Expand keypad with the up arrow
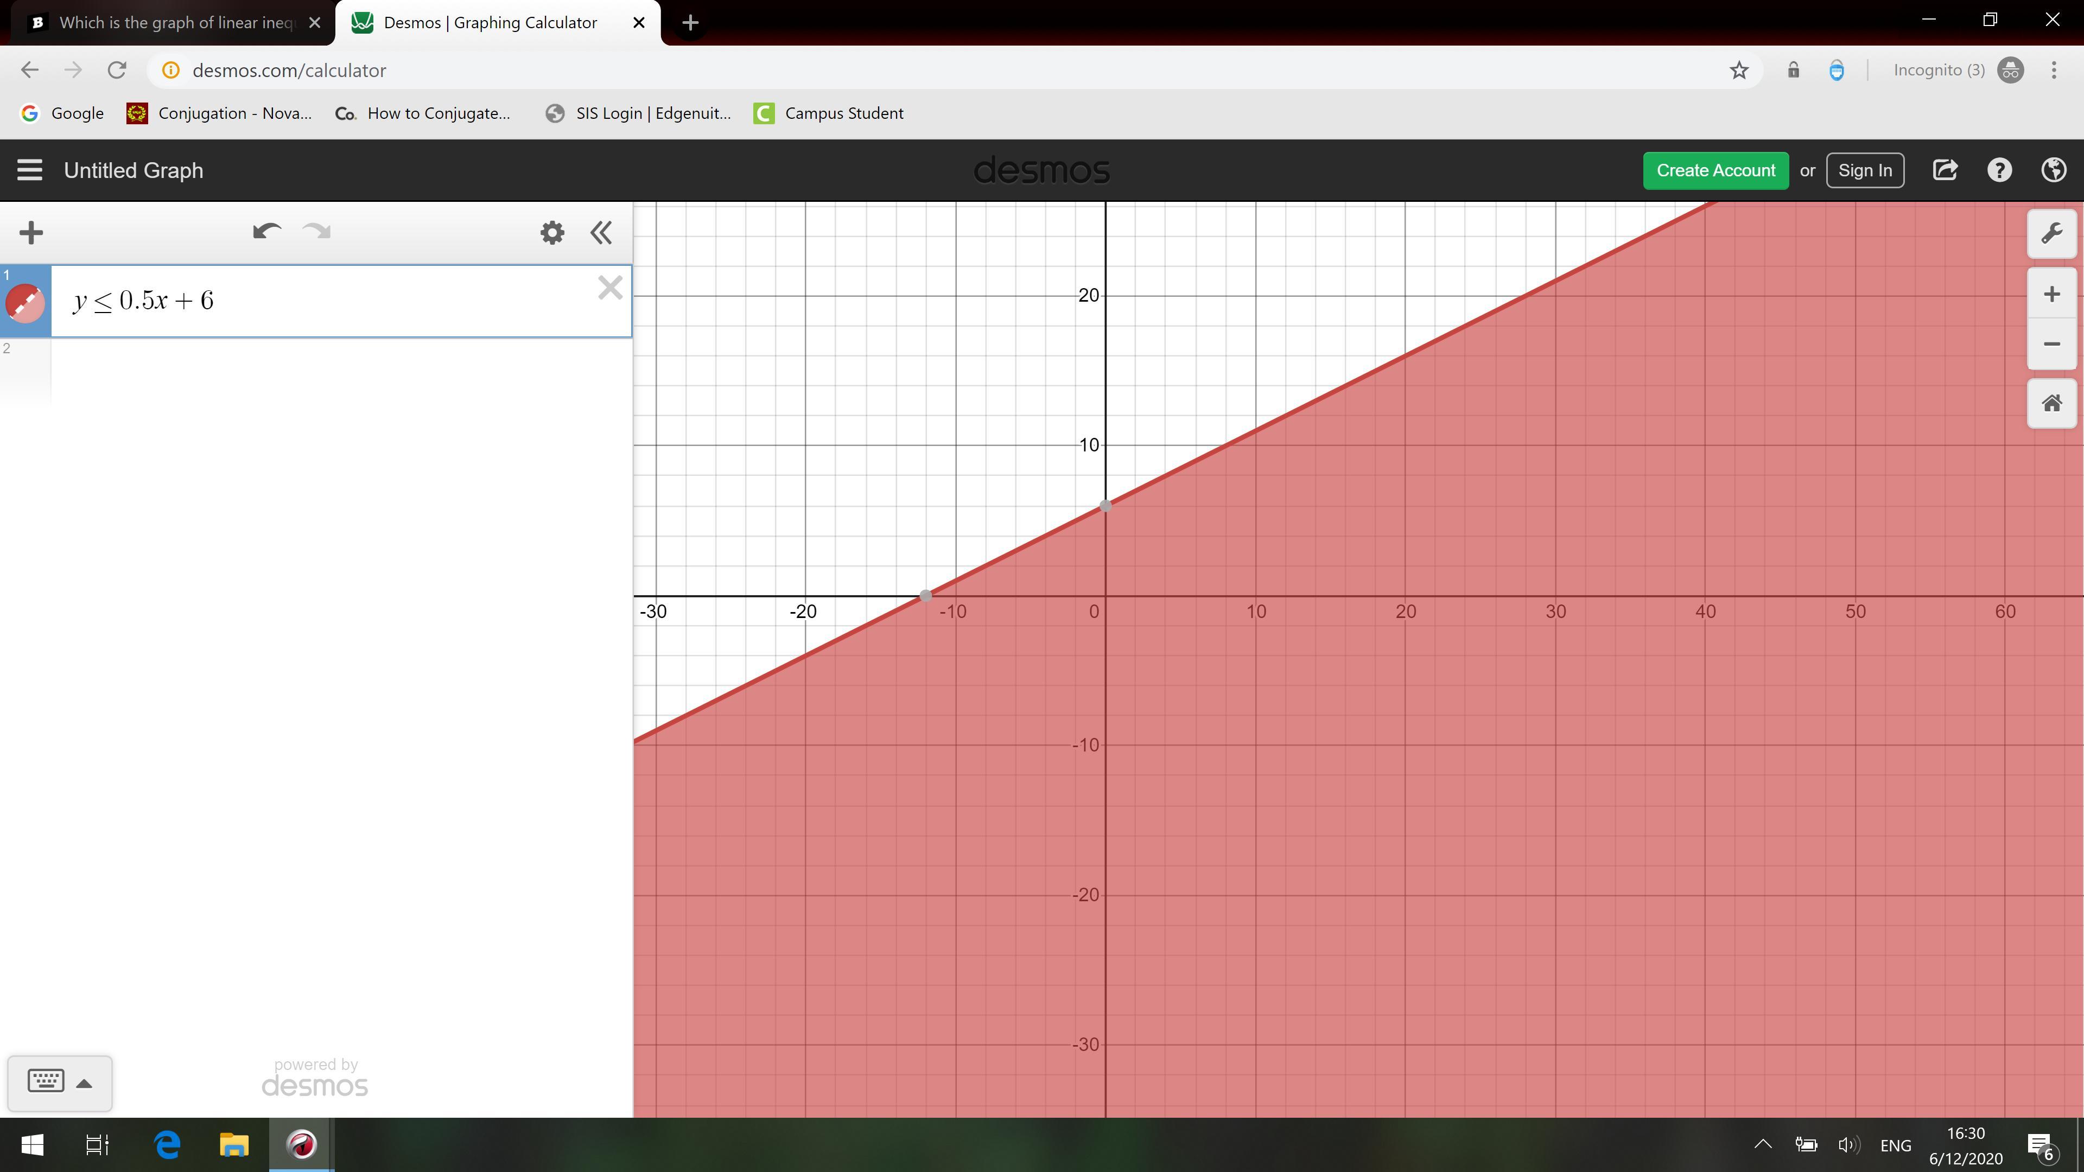Screen dimensions: 2084x1172 coord(84,1084)
